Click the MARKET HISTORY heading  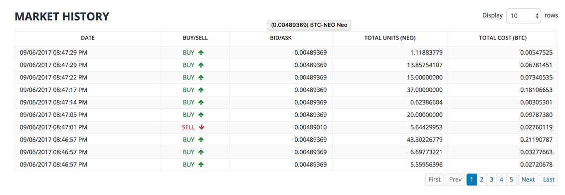pyautogui.click(x=62, y=16)
